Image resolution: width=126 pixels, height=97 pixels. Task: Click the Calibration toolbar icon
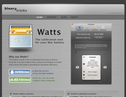(x=79, y=28)
